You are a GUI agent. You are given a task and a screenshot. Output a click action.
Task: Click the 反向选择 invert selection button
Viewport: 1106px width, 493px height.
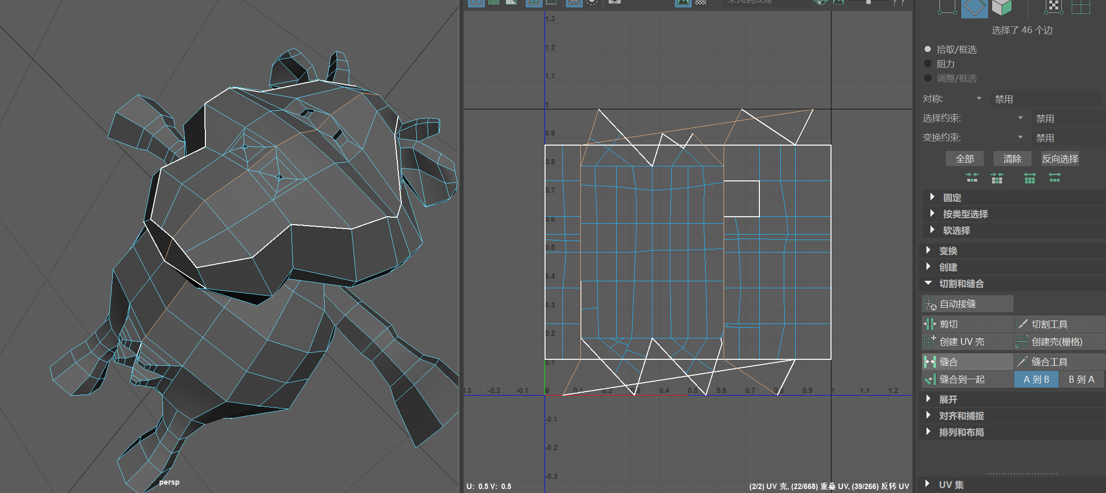(1060, 159)
